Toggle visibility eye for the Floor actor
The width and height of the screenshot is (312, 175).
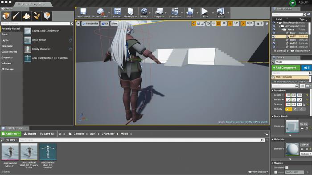click(x=274, y=33)
